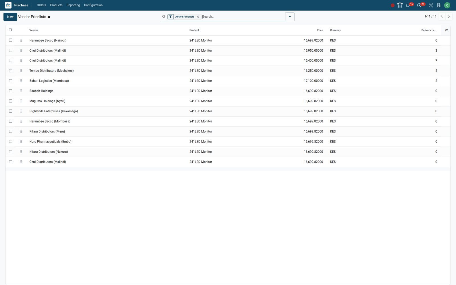Image resolution: width=456 pixels, height=285 pixels.
Task: Select the Nuru Pharmaceuticals (Embu) checkbox
Action: 11,141
